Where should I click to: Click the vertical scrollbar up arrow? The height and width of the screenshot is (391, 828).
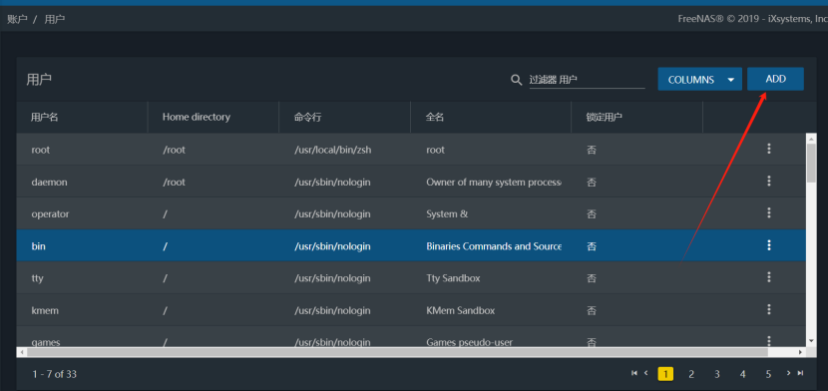coord(812,139)
